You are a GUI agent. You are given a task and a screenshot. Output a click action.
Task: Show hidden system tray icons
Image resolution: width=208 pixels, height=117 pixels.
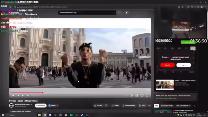click(175, 115)
